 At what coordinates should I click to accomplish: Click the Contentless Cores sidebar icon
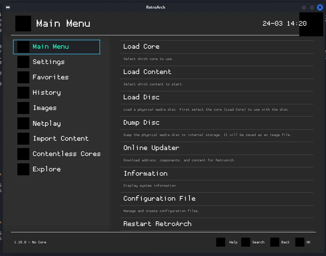coord(23,154)
